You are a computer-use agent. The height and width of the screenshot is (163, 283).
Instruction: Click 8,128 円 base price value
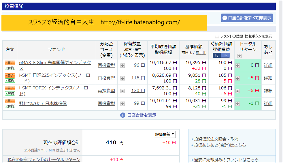coord(197,88)
